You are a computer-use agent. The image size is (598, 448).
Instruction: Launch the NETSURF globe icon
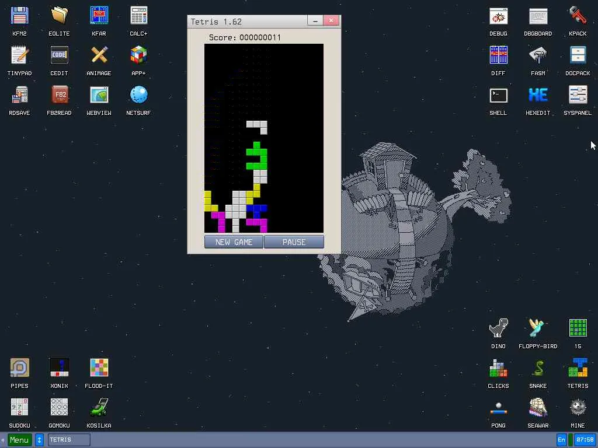click(138, 95)
